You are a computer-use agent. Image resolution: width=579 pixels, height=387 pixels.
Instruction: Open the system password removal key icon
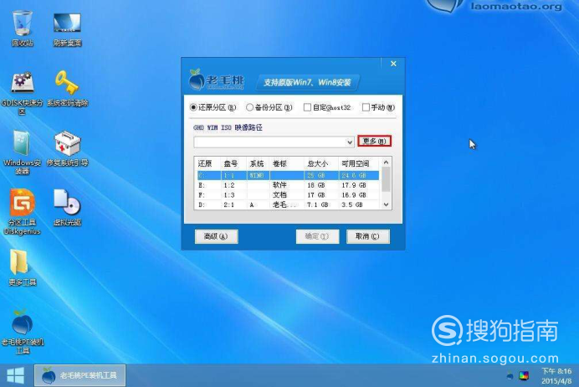tap(67, 89)
